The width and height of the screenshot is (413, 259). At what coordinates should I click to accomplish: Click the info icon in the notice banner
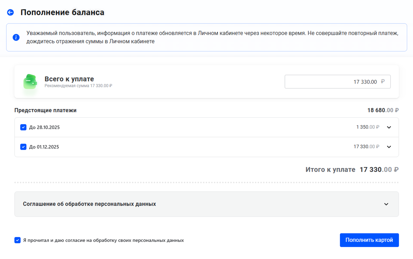point(16,37)
